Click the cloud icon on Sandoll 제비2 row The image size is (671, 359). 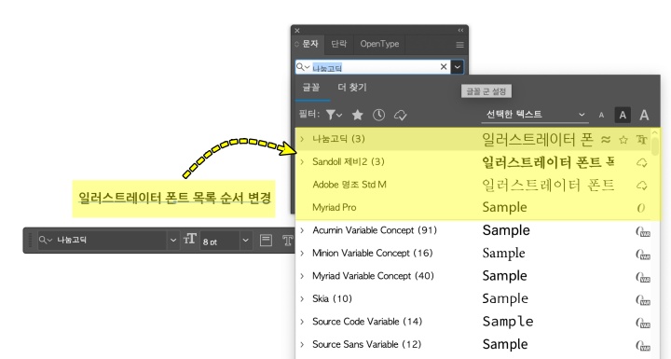click(x=641, y=162)
